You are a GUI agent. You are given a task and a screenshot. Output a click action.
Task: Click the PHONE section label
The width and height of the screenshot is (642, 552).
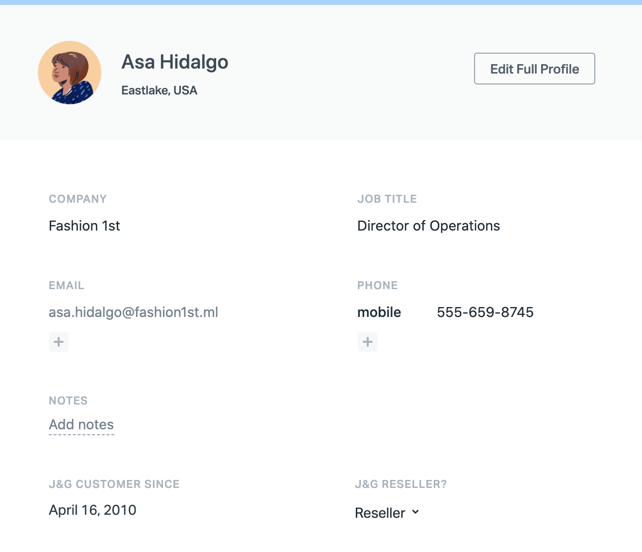377,286
